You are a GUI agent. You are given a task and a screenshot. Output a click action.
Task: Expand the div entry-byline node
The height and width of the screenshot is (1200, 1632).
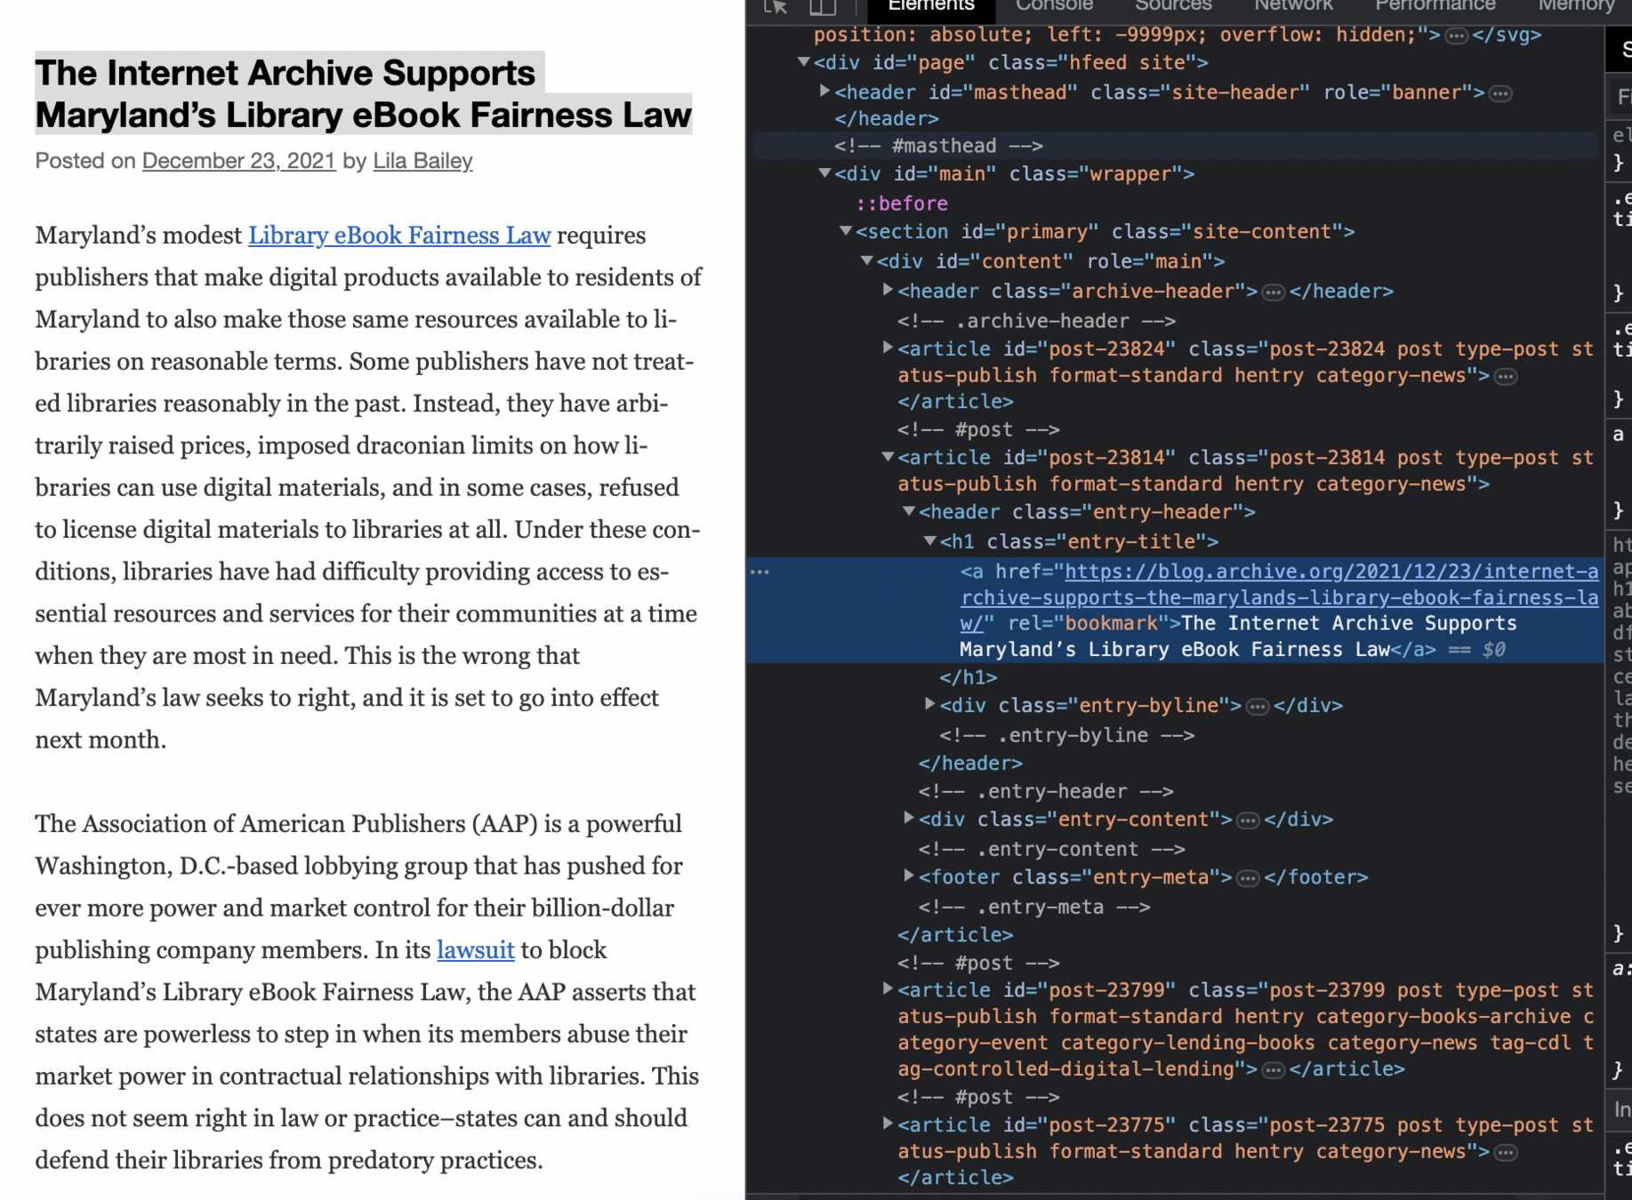click(x=929, y=704)
